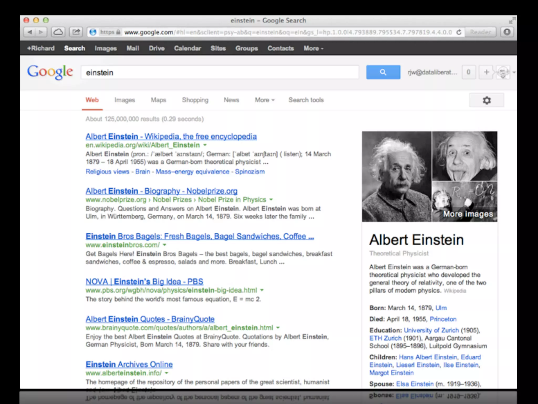Click inside the einstein search field
Screen dimensions: 538x404
219,73
